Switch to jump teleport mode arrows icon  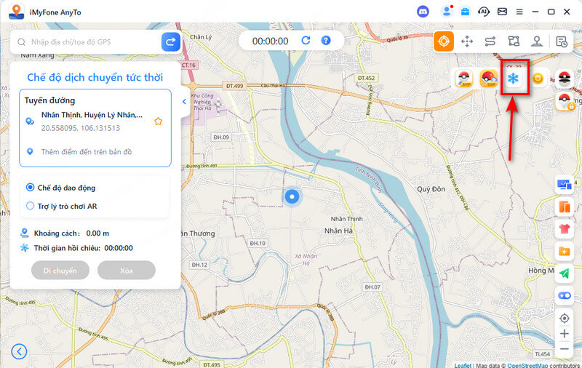click(x=467, y=41)
